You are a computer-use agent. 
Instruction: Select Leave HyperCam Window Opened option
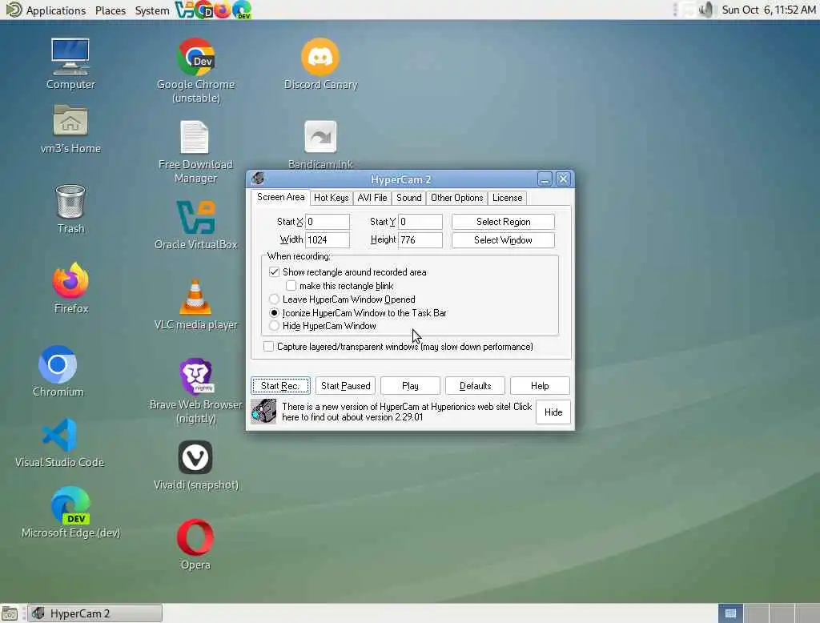[274, 299]
